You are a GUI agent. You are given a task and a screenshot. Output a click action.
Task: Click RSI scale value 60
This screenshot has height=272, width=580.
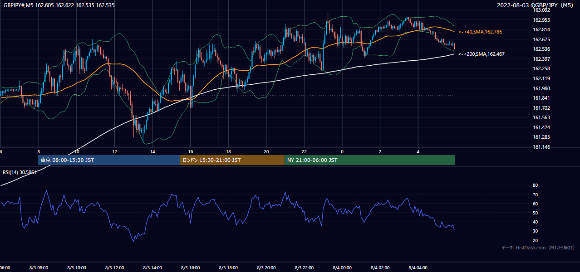coord(535,204)
